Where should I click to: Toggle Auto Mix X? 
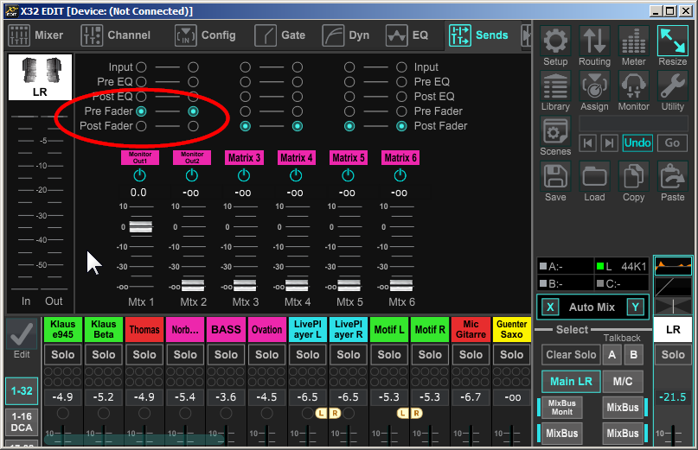click(550, 307)
